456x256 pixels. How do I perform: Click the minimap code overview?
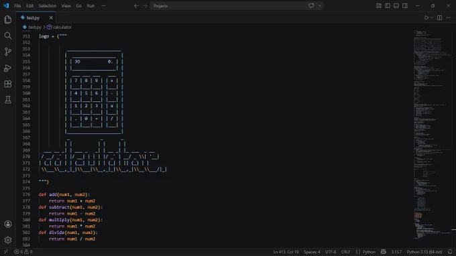point(433,135)
